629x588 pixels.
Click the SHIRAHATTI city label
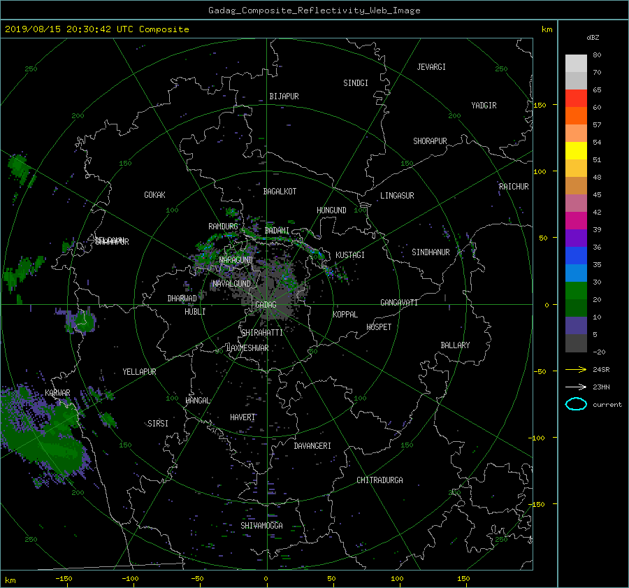262,333
